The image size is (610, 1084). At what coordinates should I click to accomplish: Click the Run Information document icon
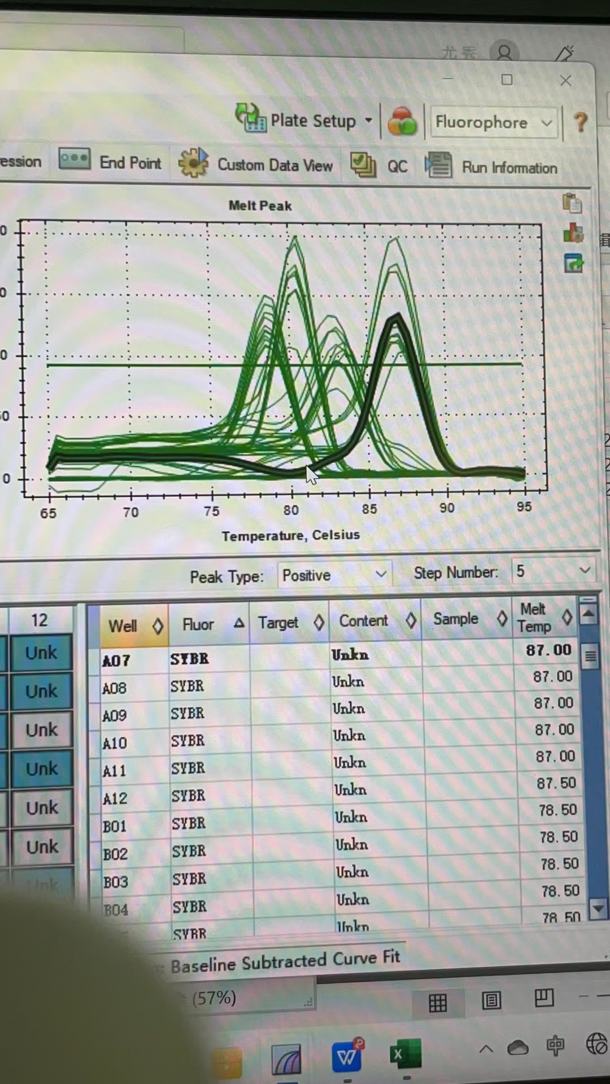click(438, 166)
